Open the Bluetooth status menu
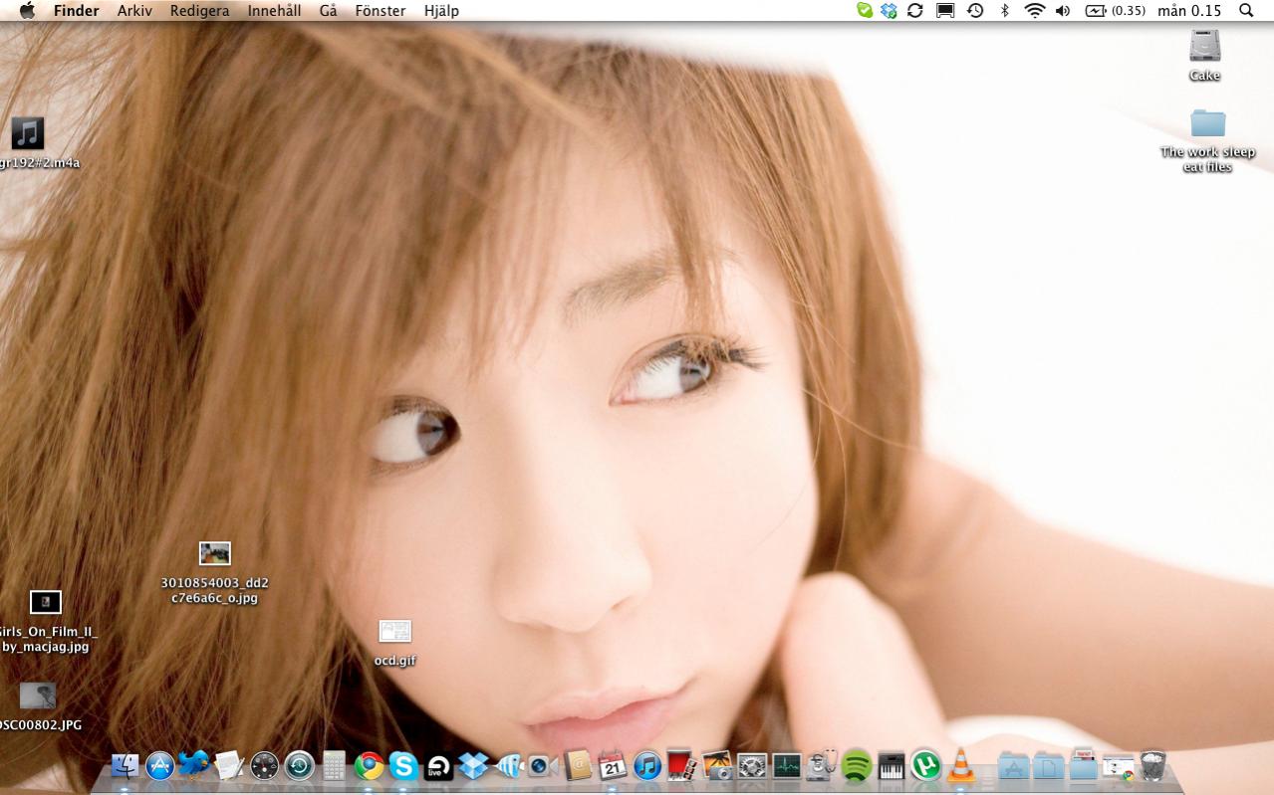This screenshot has width=1274, height=795. pyautogui.click(x=1004, y=11)
